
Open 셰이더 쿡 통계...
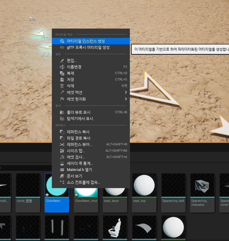pyautogui.click(x=91, y=163)
